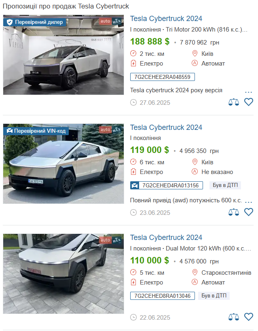
Task: Open the Starokostiantyniv Cybertruck title link
Action: pos(166,238)
